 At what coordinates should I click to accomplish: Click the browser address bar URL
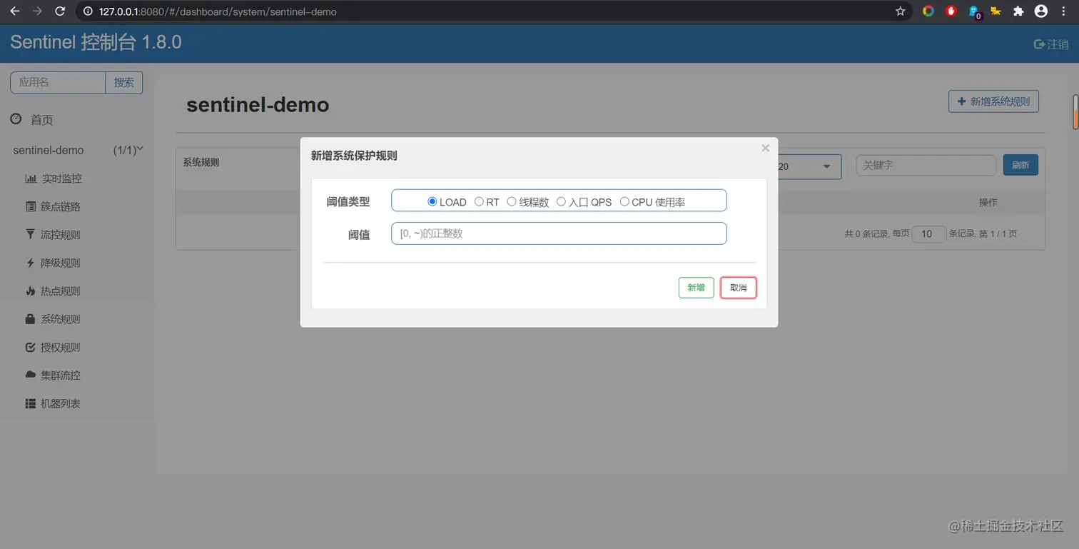218,11
